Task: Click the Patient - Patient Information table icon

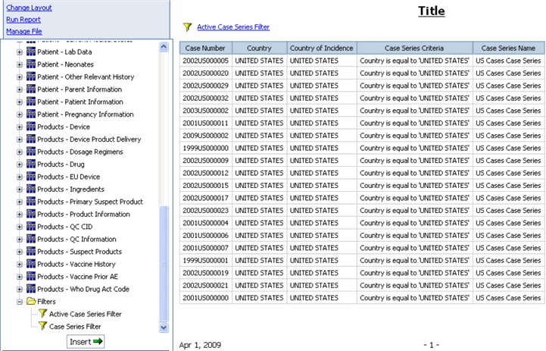Action: pyautogui.click(x=31, y=102)
